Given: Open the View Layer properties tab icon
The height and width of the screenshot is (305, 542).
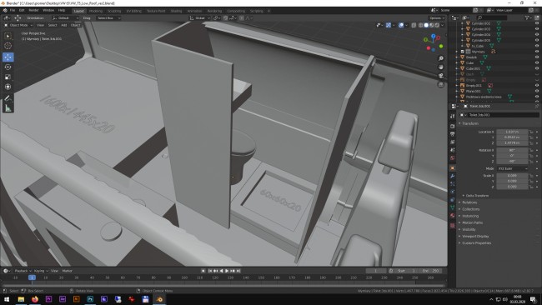Looking at the screenshot, I should pos(453,142).
